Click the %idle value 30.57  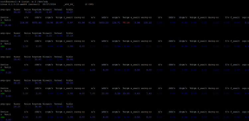(70, 12)
